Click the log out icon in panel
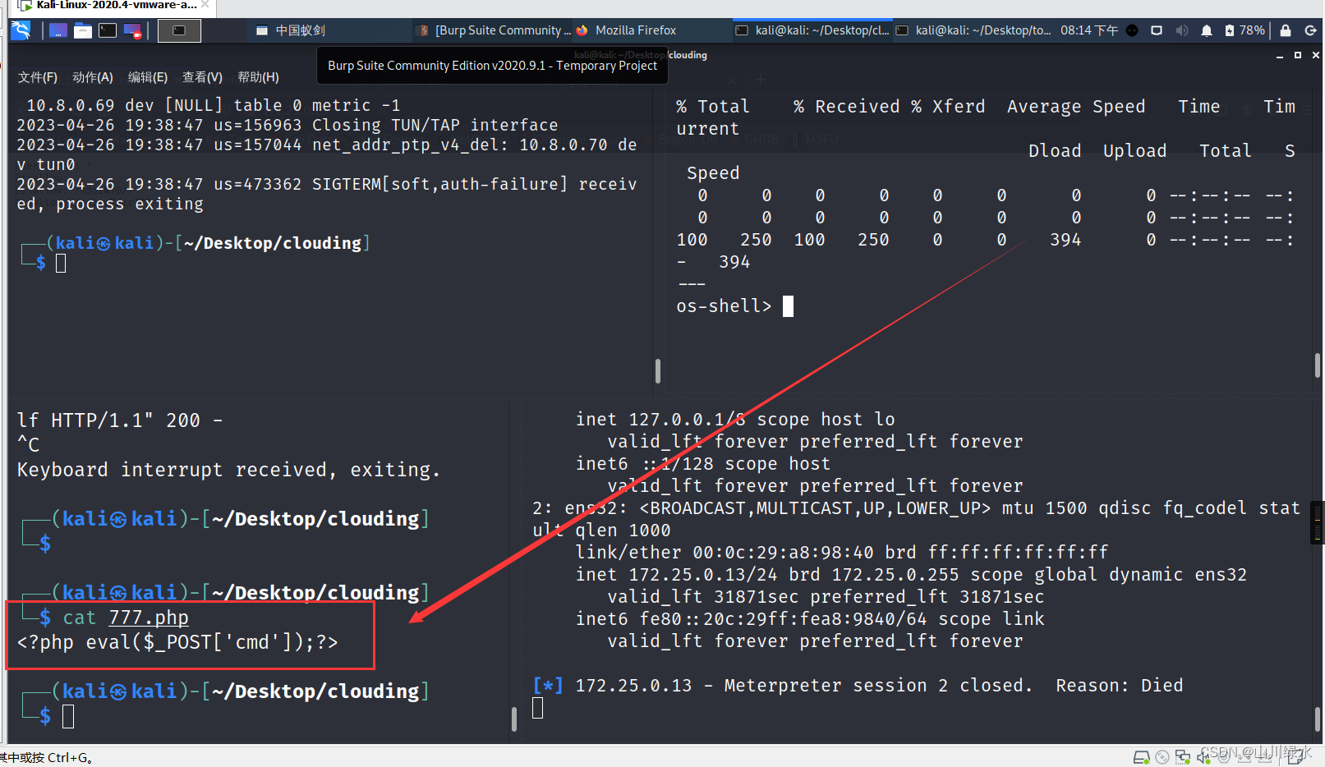Image resolution: width=1325 pixels, height=767 pixels. point(1311,30)
